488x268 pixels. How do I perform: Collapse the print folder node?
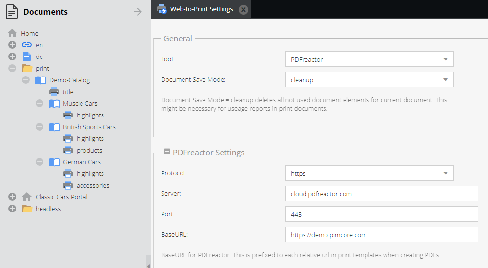[x=12, y=68]
